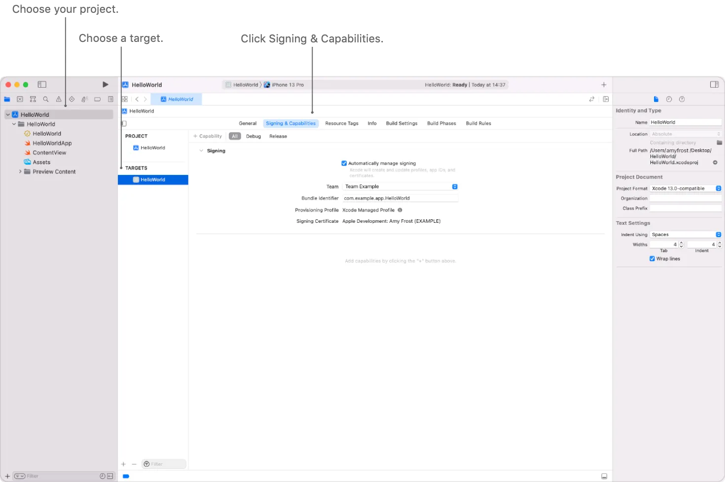Add editor on right

pos(606,99)
